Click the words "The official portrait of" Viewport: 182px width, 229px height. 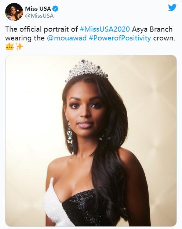click(41, 29)
